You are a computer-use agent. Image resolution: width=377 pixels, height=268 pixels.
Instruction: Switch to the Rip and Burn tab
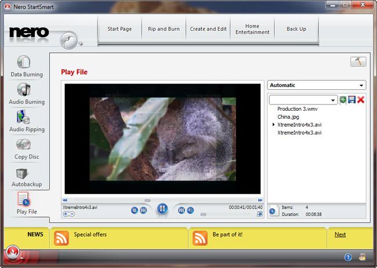[x=164, y=28]
